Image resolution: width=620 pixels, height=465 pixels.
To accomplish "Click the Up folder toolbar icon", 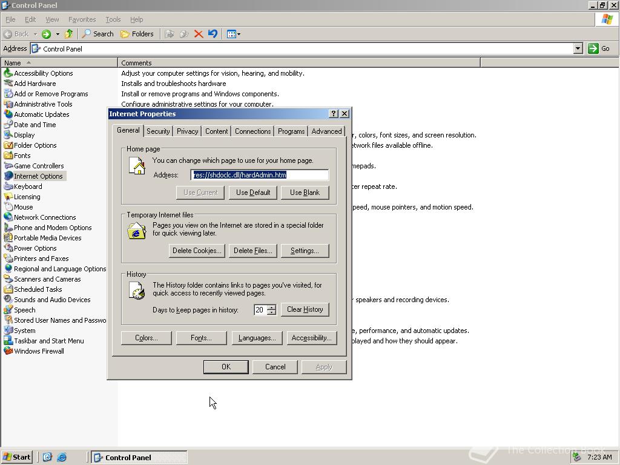I will [x=69, y=34].
